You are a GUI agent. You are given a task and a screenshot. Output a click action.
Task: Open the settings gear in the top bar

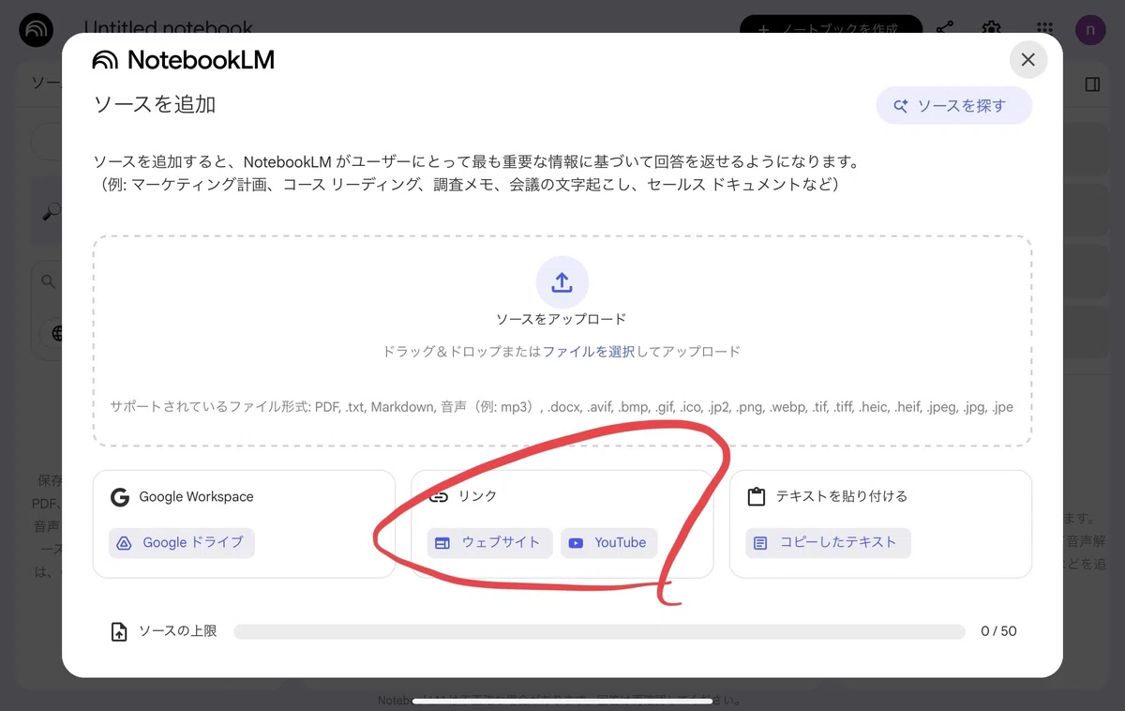992,28
